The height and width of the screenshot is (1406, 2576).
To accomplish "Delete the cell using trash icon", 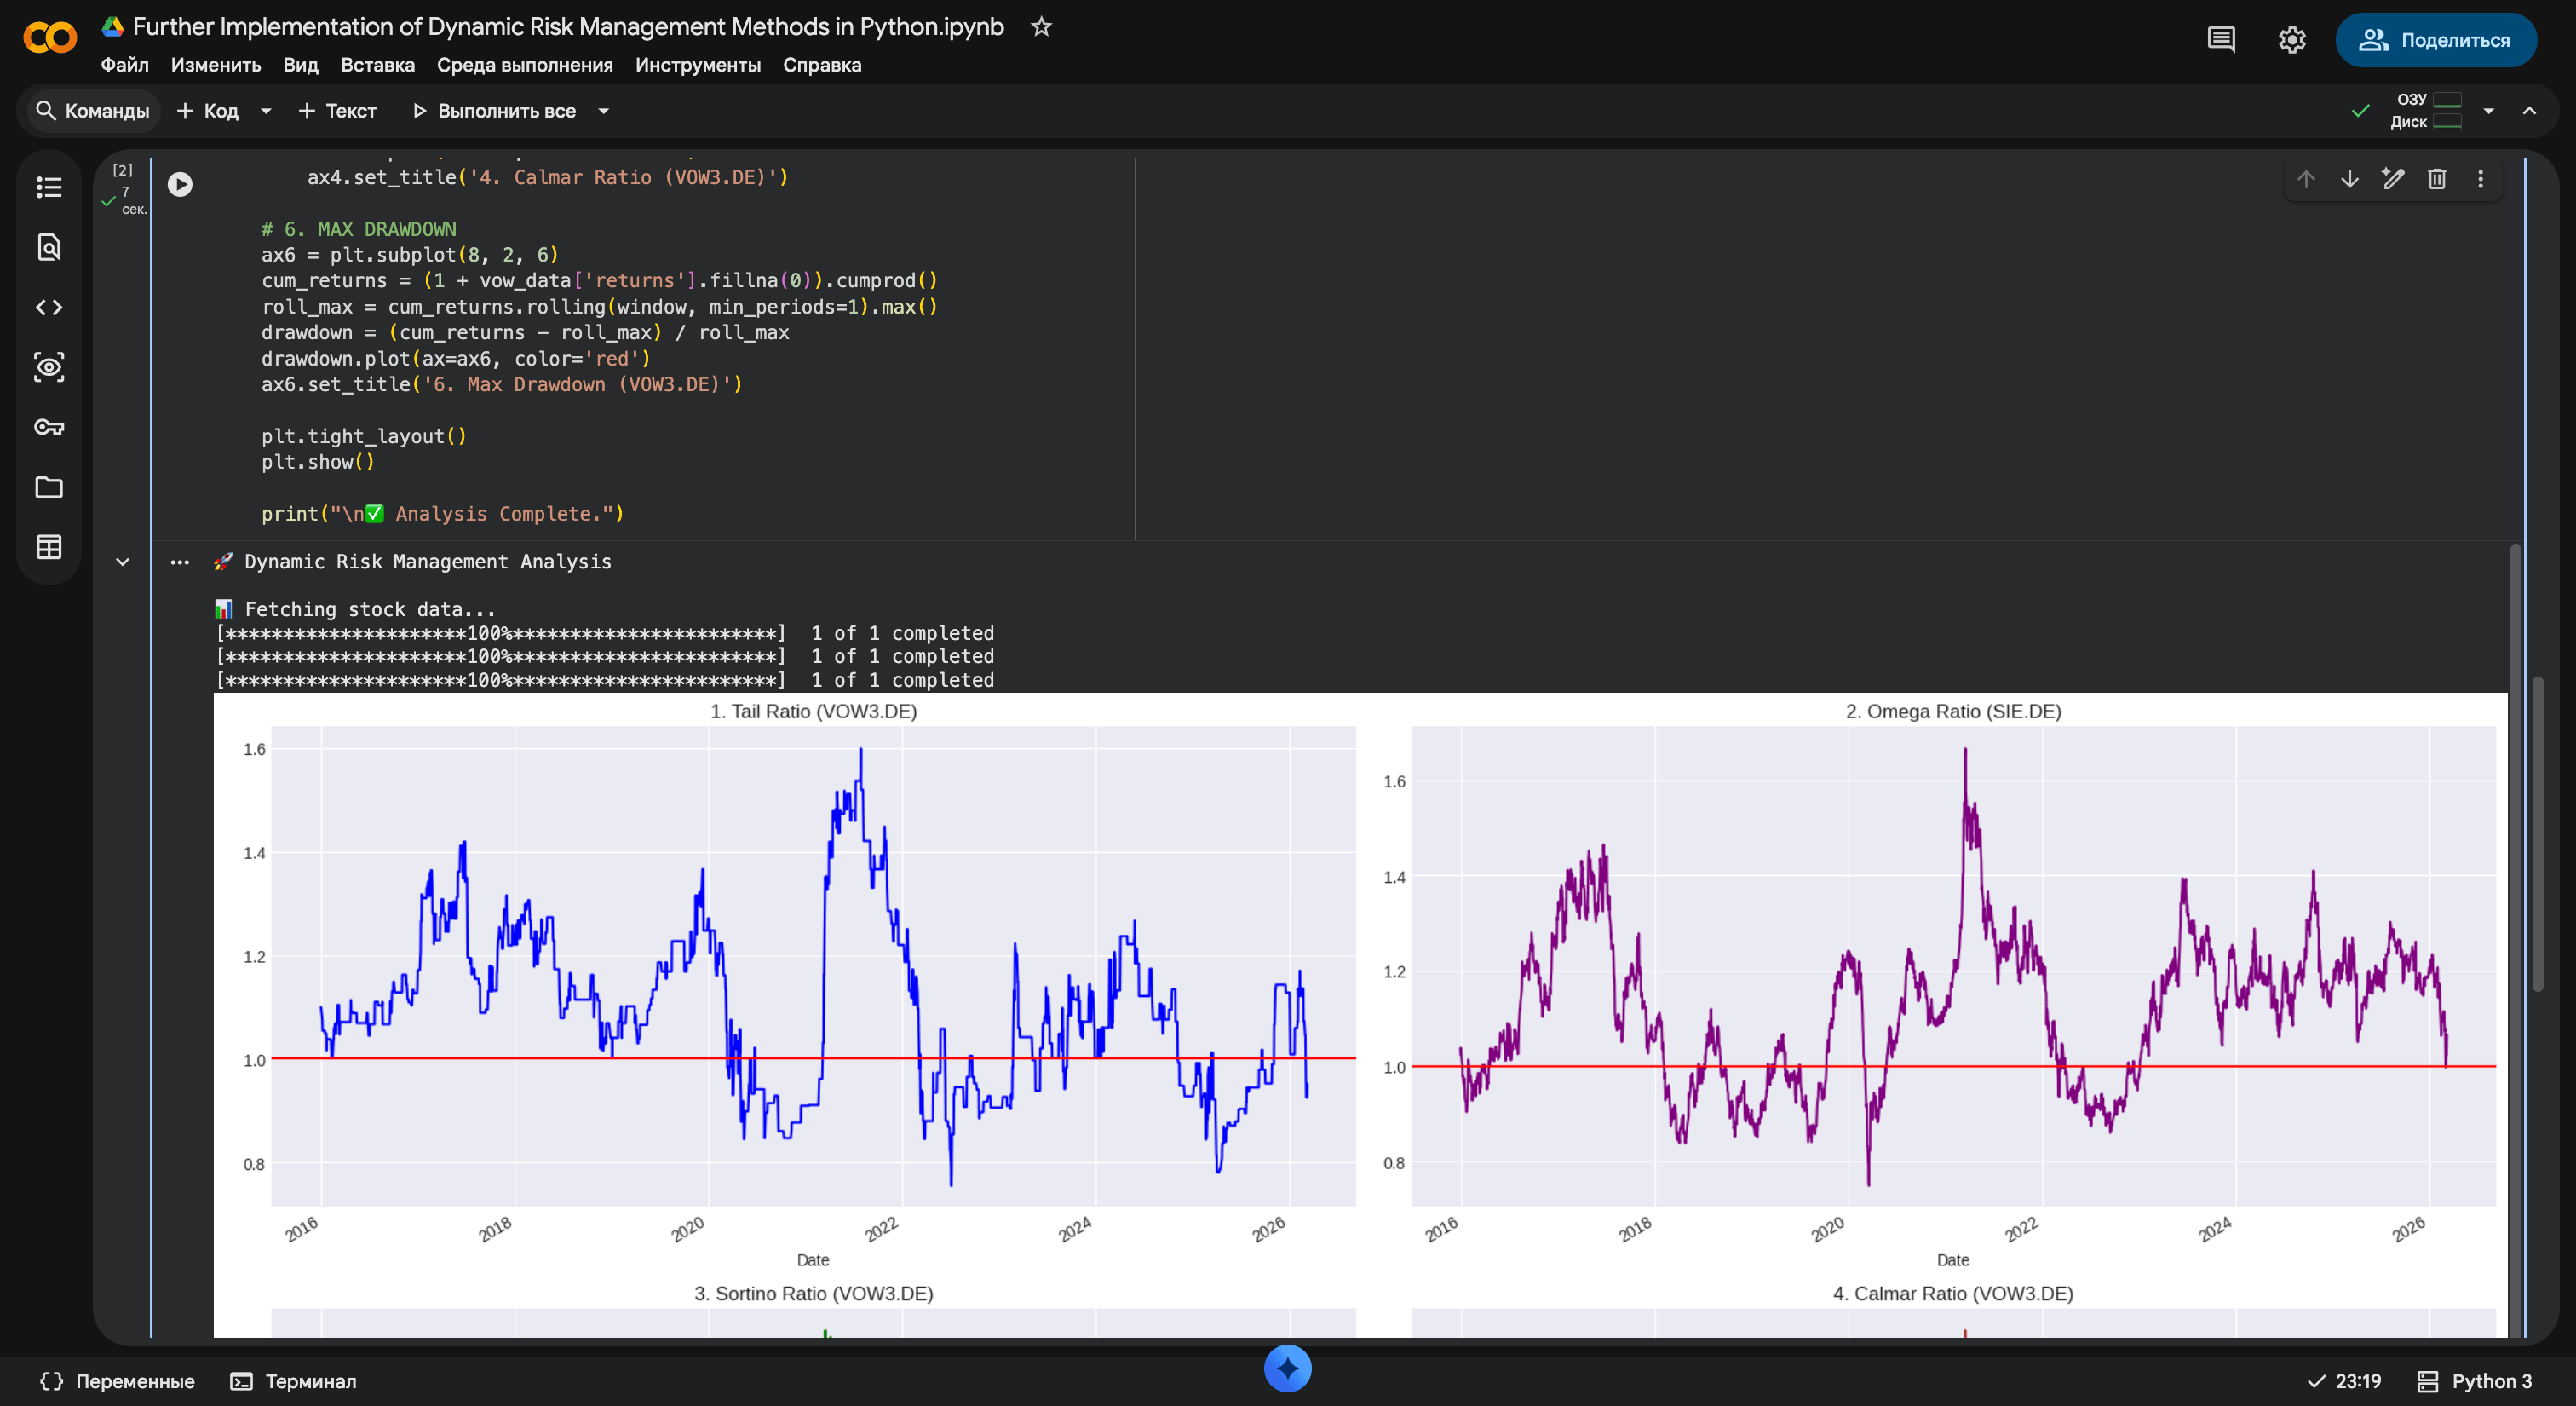I will coord(2436,179).
